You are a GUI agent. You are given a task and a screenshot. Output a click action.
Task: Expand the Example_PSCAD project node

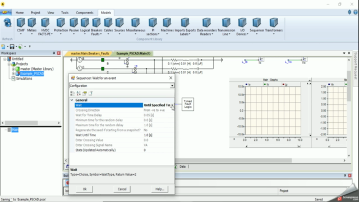[13, 74]
